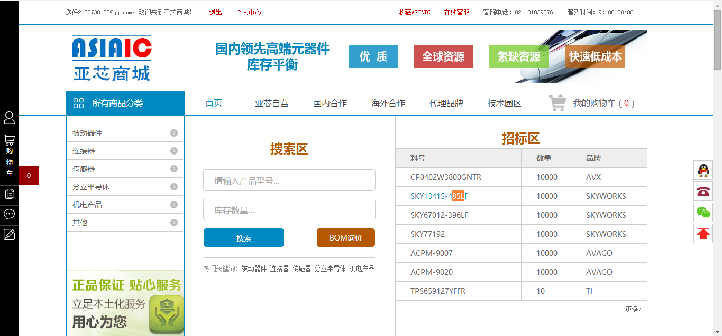This screenshot has width=722, height=336.
Task: Expand the 传感器 category arrow
Action: [174, 169]
